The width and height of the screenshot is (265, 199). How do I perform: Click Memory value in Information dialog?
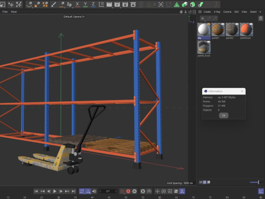coord(226,97)
